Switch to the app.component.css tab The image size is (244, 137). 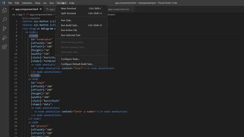(x=118, y=9)
